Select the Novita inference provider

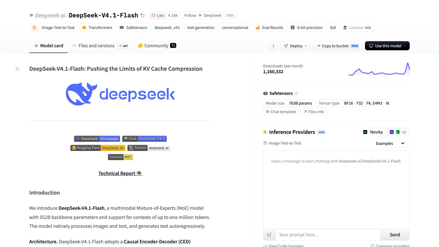(x=373, y=132)
